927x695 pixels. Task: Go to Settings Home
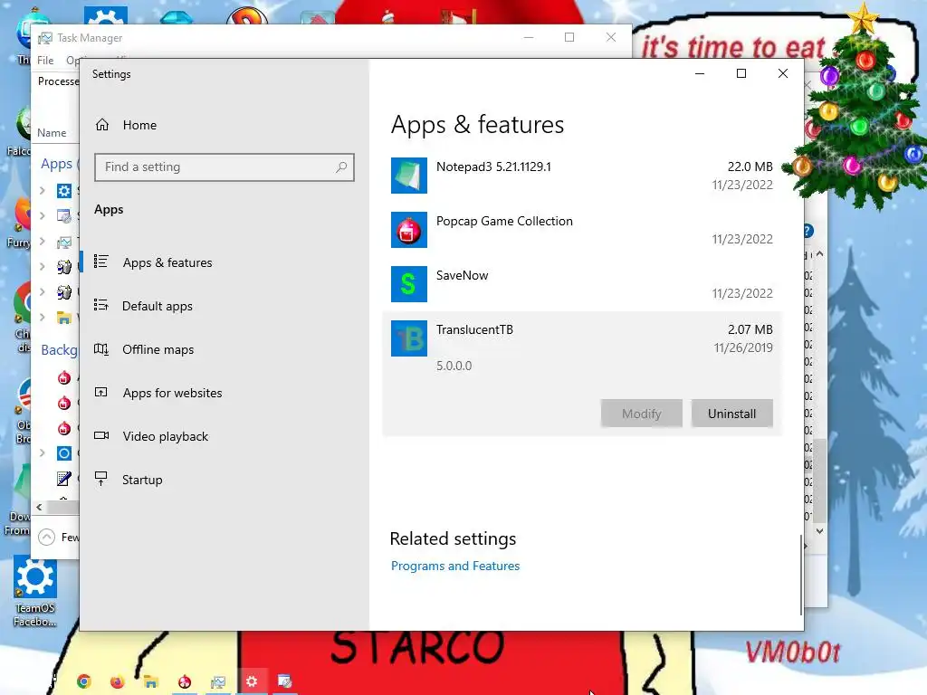(126, 125)
